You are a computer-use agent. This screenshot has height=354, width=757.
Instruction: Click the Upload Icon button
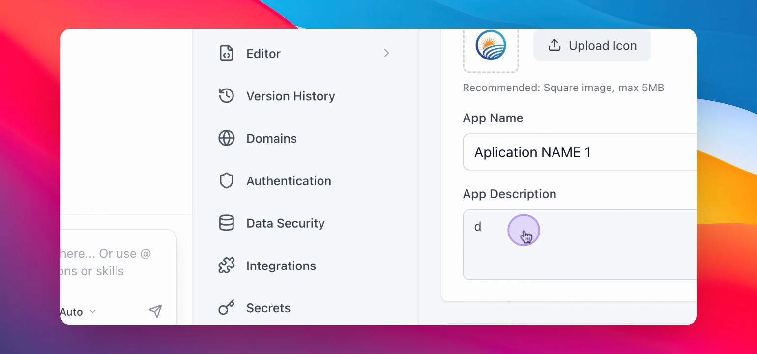(592, 45)
